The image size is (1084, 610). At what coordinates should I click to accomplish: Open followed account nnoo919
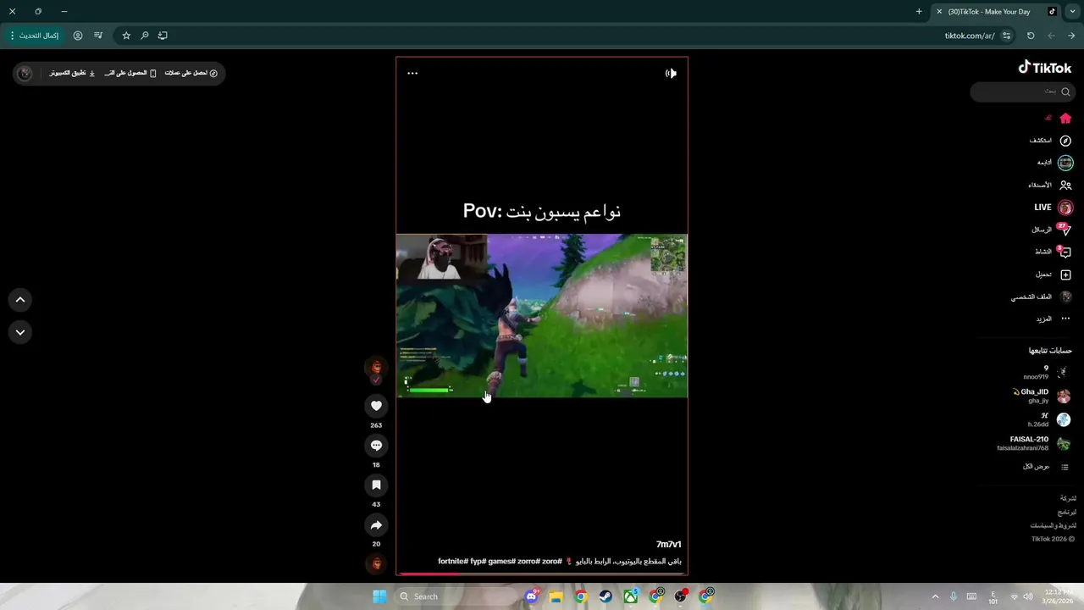click(1047, 372)
